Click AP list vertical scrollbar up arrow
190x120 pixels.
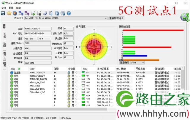click(x=183, y=68)
